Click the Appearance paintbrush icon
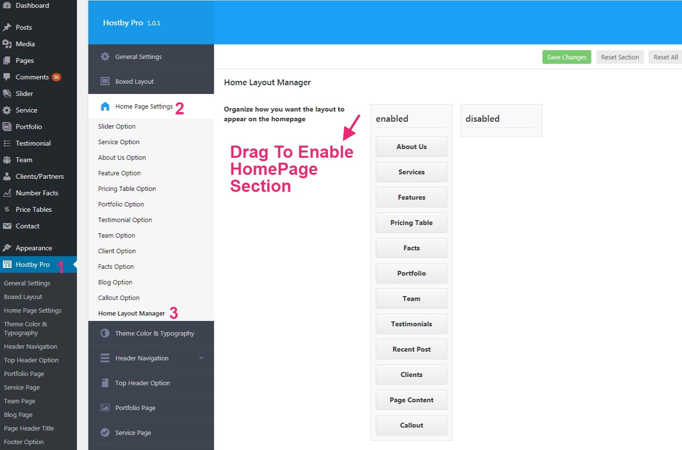Image resolution: width=682 pixels, height=450 pixels. coord(7,248)
